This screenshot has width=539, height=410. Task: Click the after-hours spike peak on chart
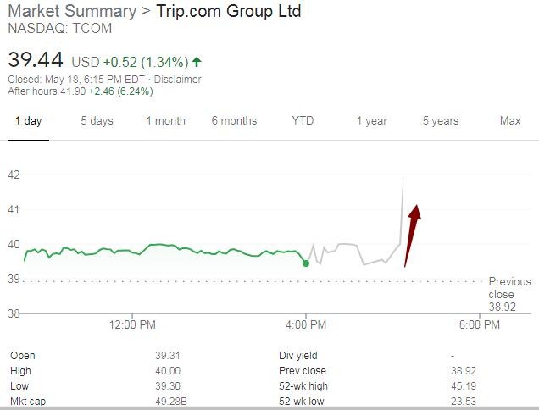point(403,177)
